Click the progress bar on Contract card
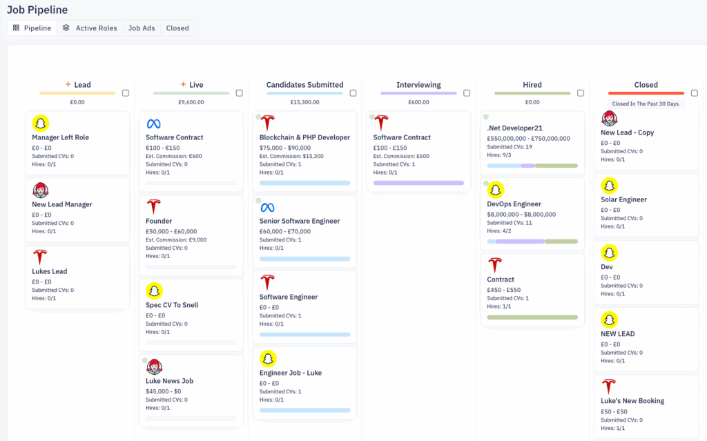 click(532, 317)
